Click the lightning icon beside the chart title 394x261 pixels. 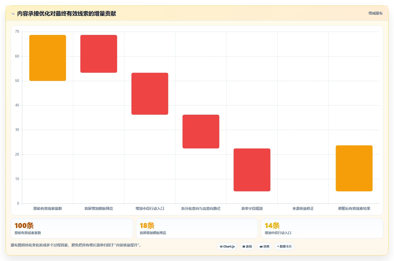(x=13, y=14)
